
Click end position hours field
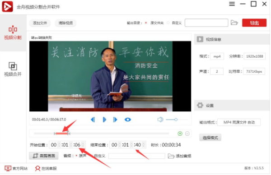click(114, 145)
